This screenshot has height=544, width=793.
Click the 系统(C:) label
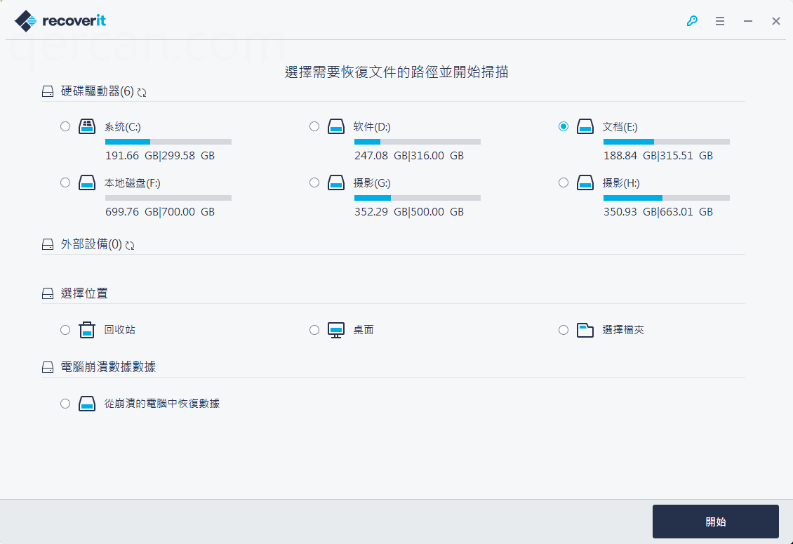pos(122,127)
